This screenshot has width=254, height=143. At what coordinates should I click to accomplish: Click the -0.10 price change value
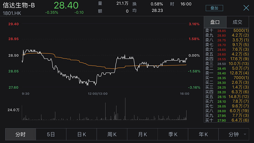tap(79, 12)
